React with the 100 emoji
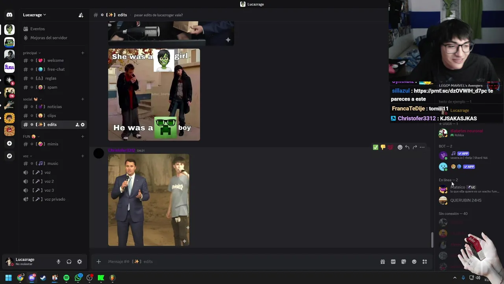The width and height of the screenshot is (504, 284). coord(390,147)
